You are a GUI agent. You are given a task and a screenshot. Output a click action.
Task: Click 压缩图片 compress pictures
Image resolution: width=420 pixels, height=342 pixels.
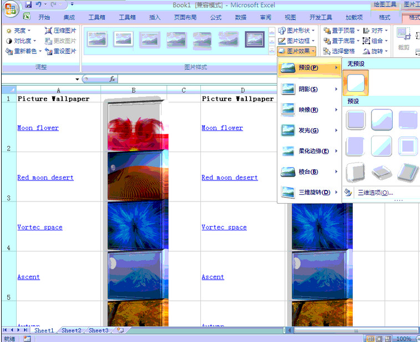click(60, 31)
